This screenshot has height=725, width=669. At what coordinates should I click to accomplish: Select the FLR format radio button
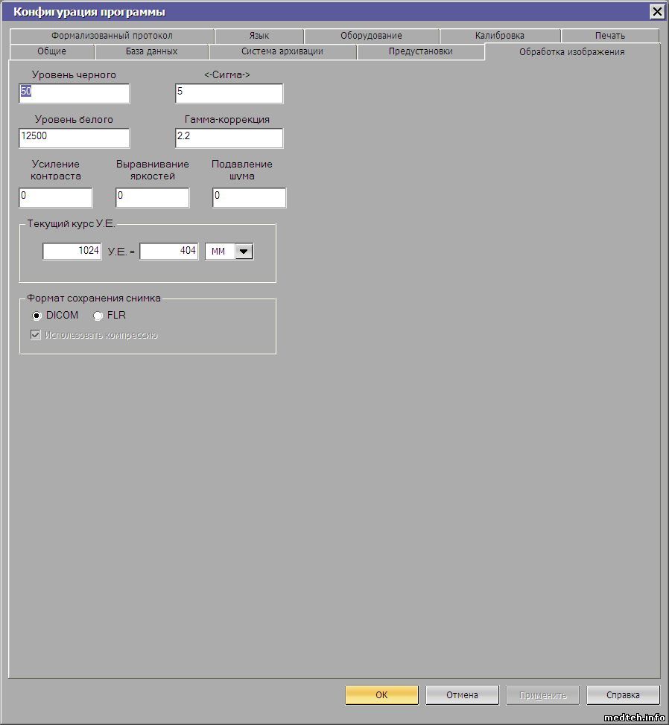pyautogui.click(x=98, y=316)
